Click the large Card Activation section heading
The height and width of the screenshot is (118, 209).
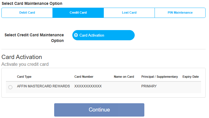22,57
